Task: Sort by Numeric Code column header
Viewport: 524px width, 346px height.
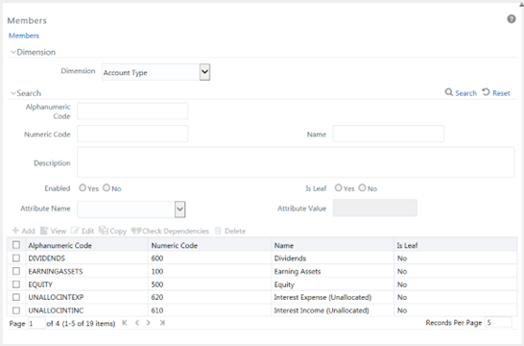Action: pyautogui.click(x=174, y=245)
